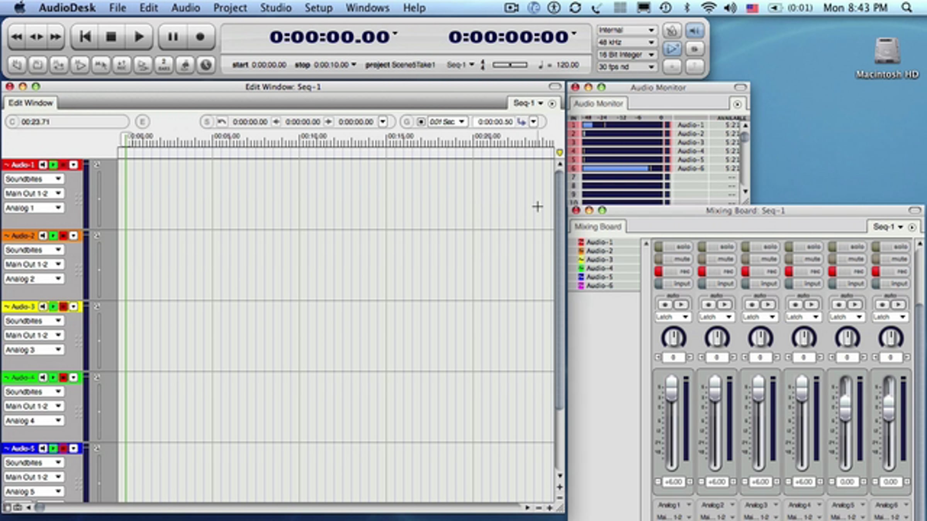Select Audio-3 in the Mixing Board track list

(x=600, y=260)
